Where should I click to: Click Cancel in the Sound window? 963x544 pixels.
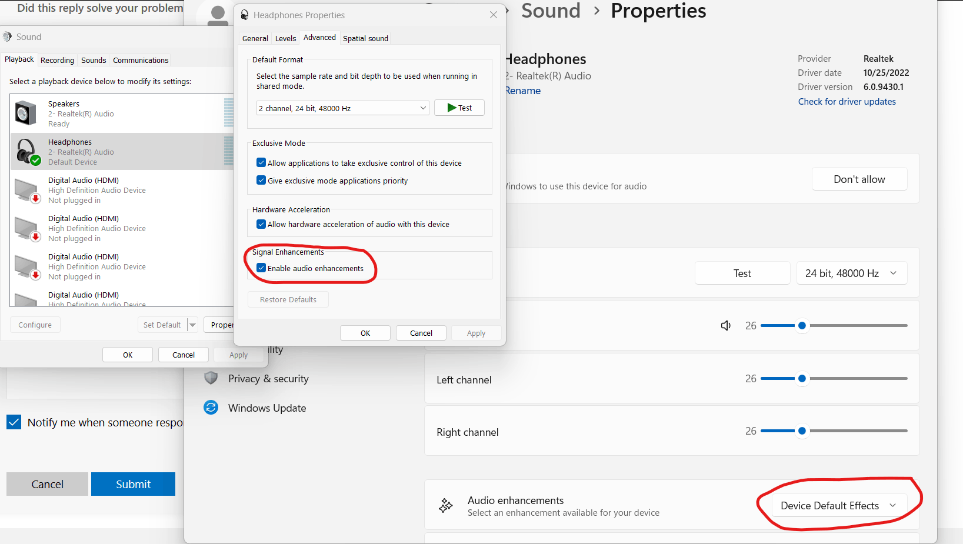[x=184, y=355]
